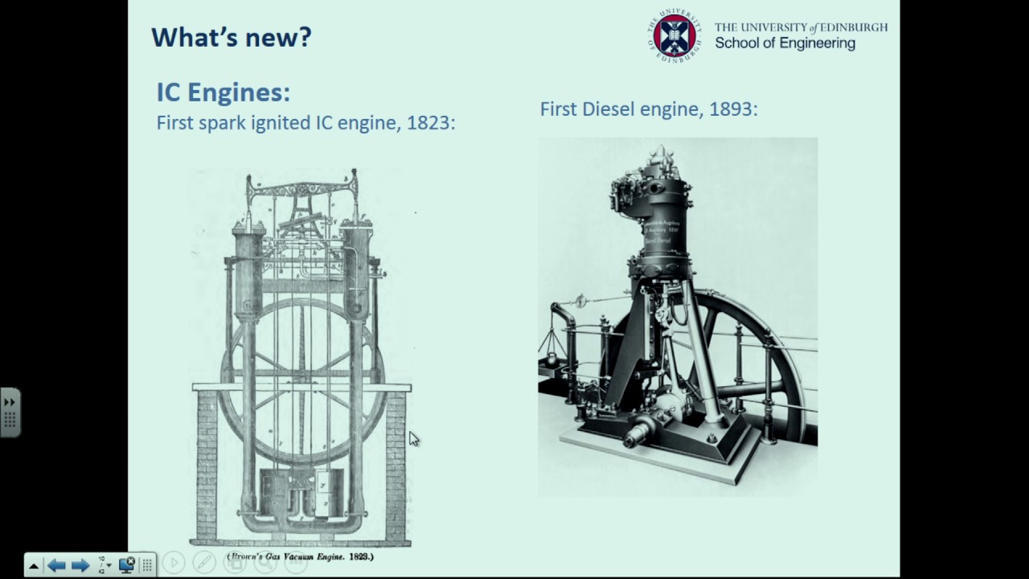The width and height of the screenshot is (1029, 579).
Task: Click the side panel grip dots
Action: point(10,420)
